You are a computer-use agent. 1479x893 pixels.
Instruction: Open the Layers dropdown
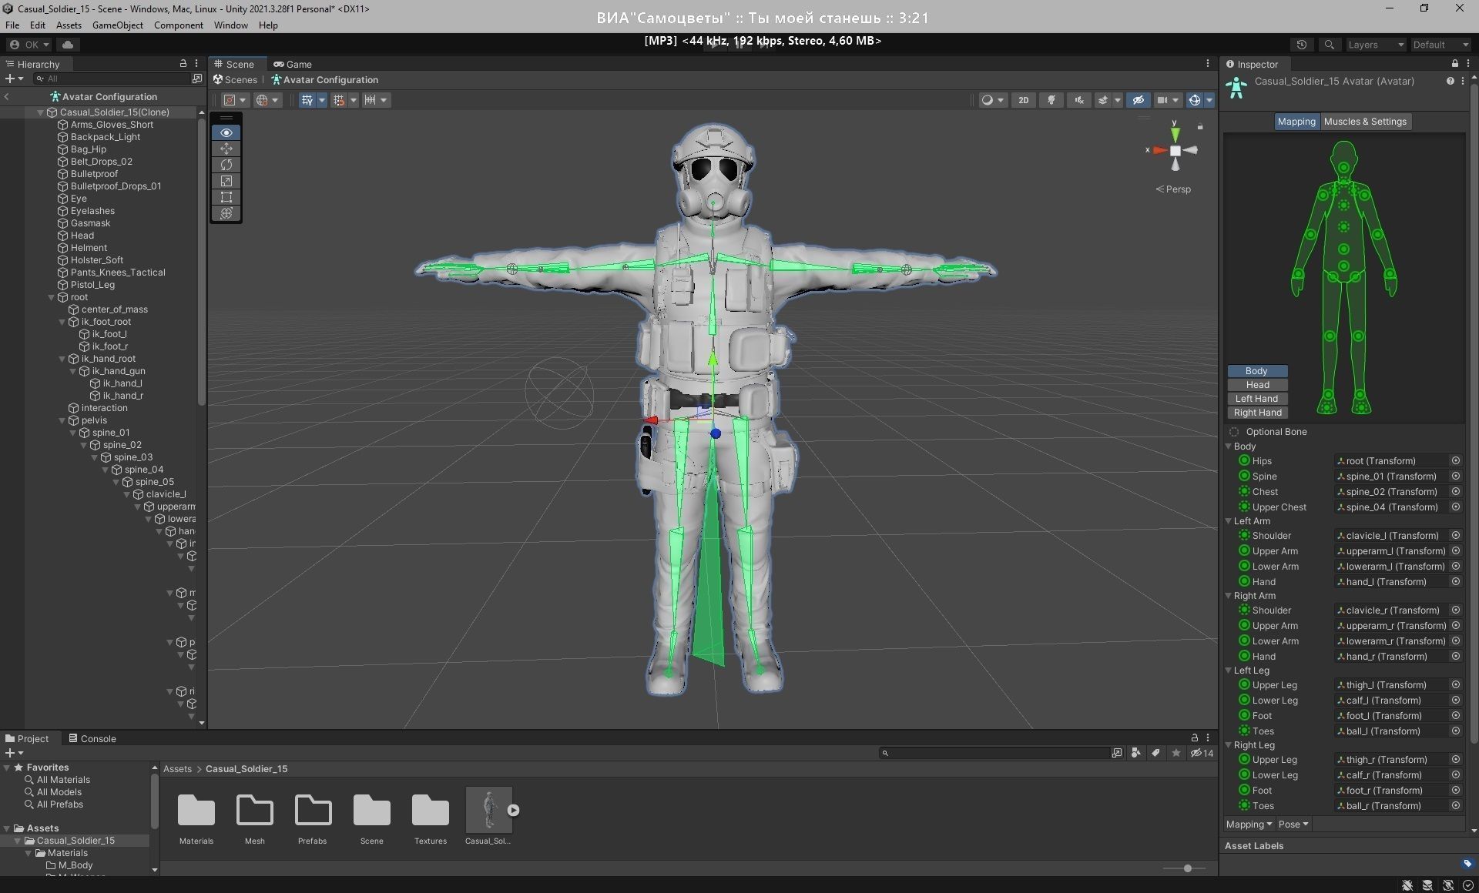coord(1376,45)
